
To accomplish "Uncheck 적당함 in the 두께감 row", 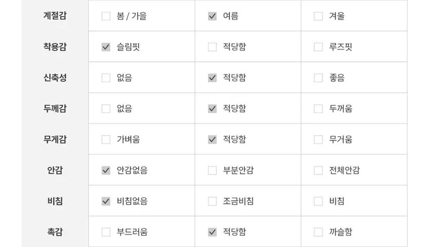I will pyautogui.click(x=212, y=109).
